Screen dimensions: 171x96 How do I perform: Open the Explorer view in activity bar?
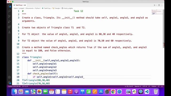coord(9,6)
